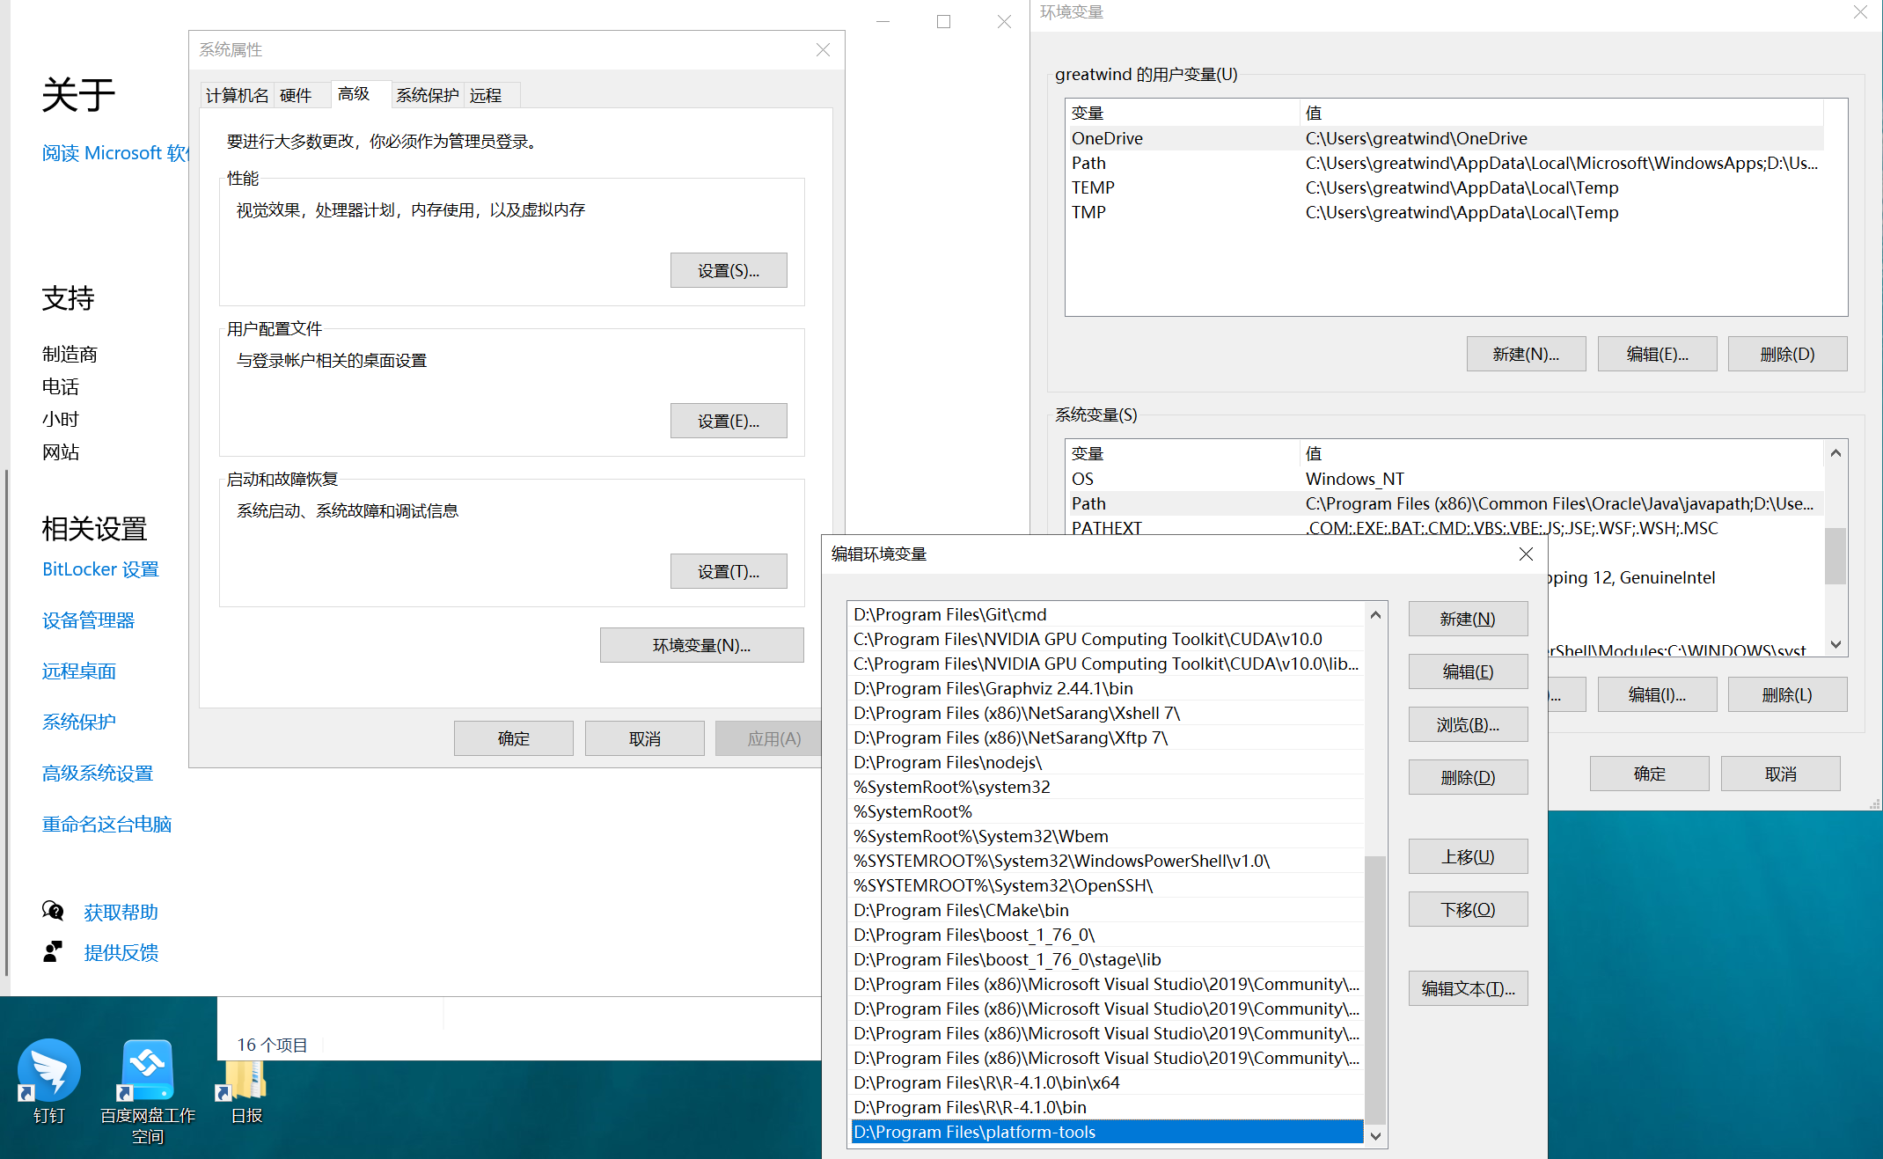Open the BitLocker 设置 link
The image size is (1883, 1159).
(100, 569)
